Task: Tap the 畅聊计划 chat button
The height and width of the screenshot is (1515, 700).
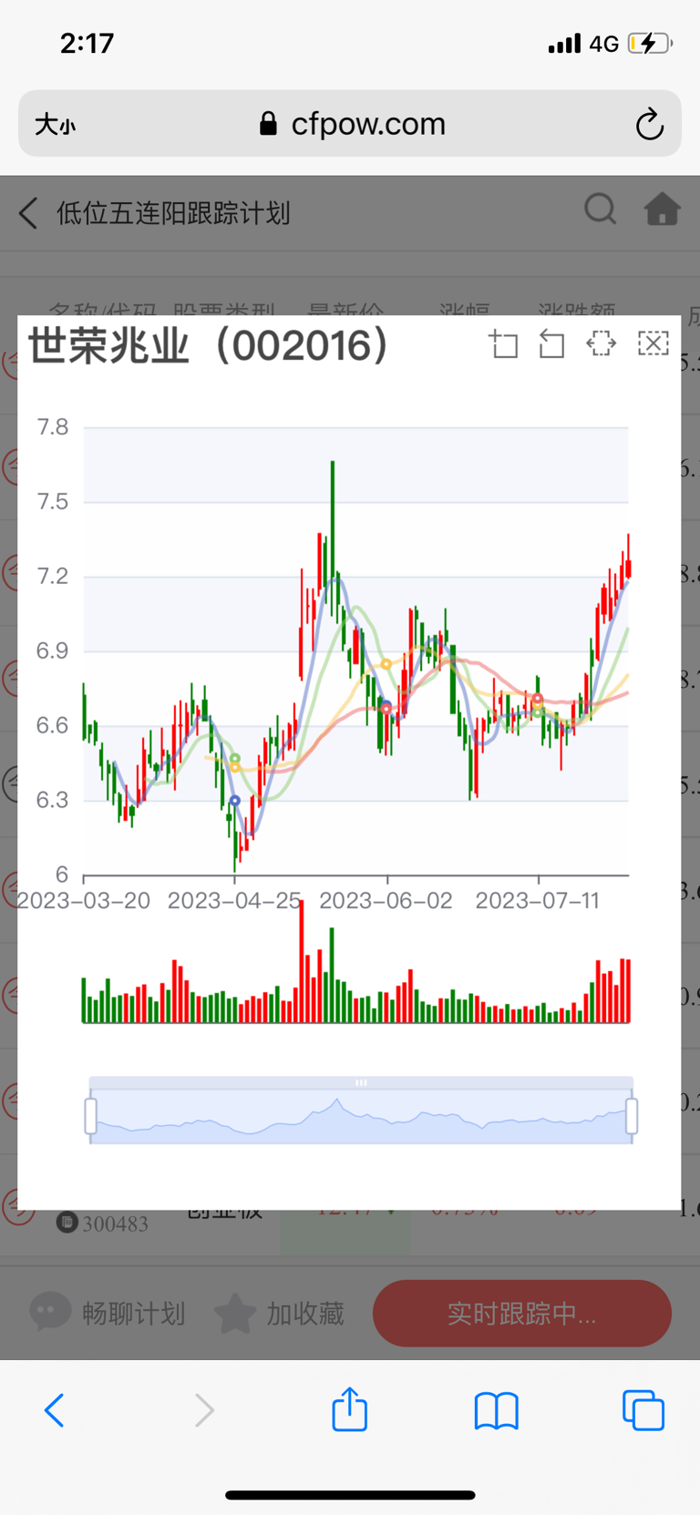Action: (108, 1313)
